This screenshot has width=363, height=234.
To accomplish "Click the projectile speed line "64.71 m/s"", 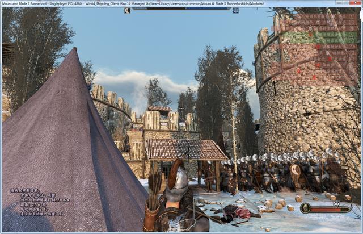I will tap(45, 200).
